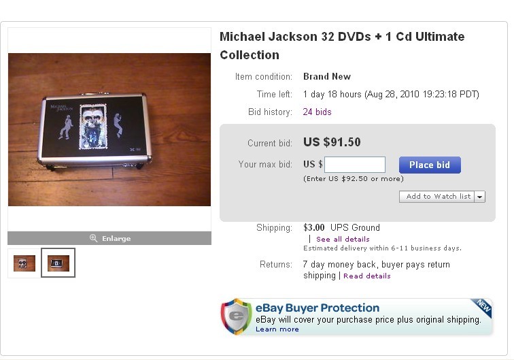Open See all details shipping link

343,239
